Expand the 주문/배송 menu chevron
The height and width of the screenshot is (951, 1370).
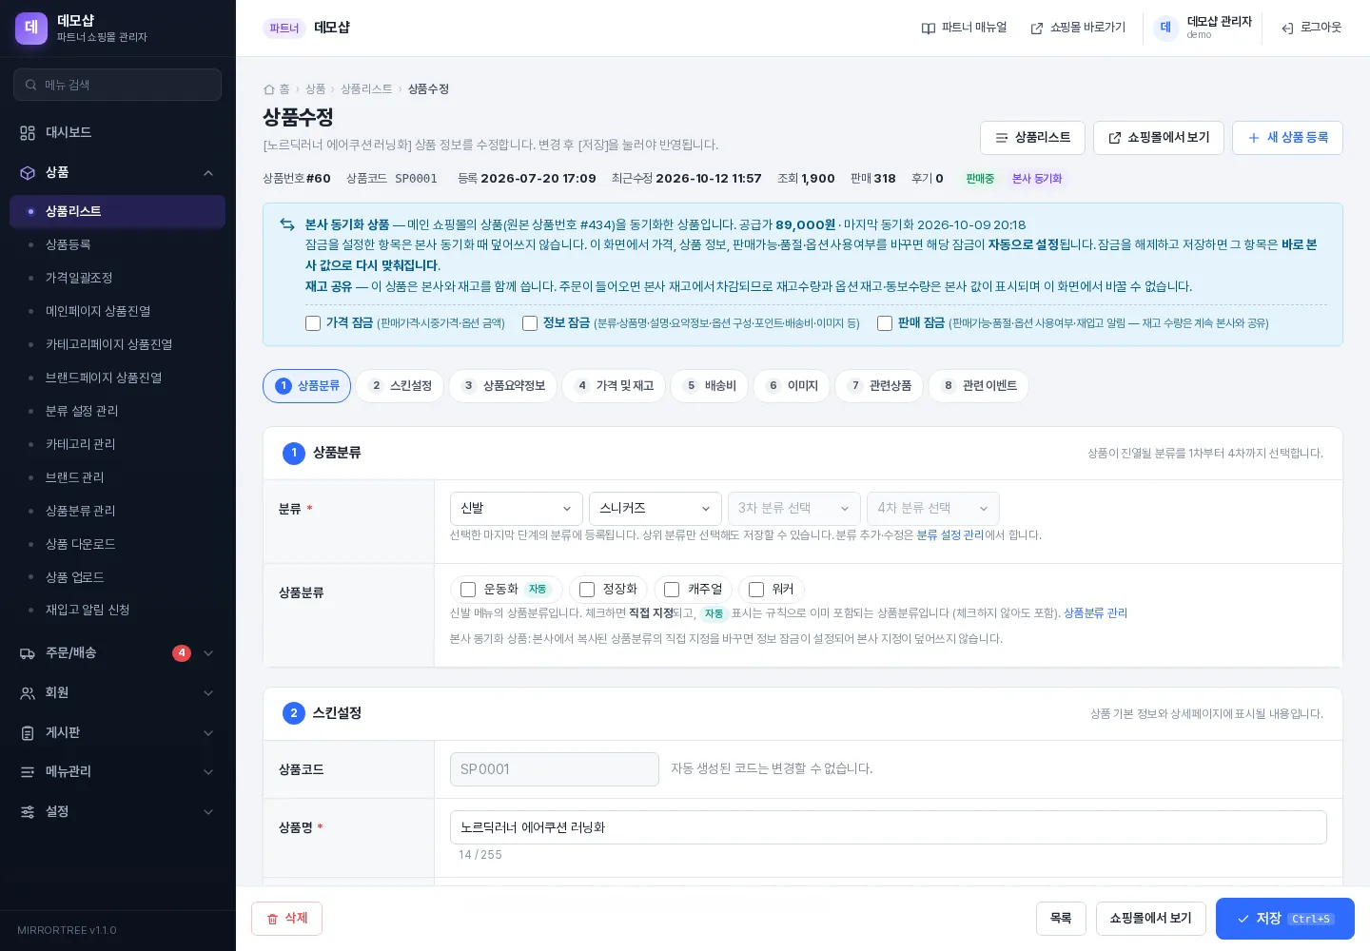coord(208,653)
